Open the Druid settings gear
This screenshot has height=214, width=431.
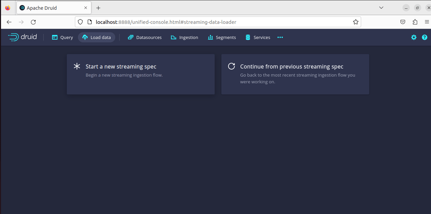pos(414,37)
